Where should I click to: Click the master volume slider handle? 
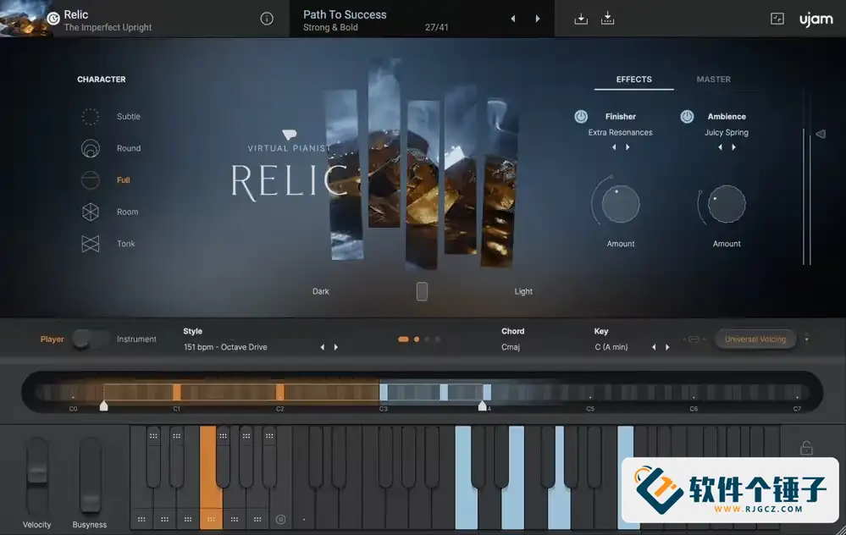coord(821,134)
